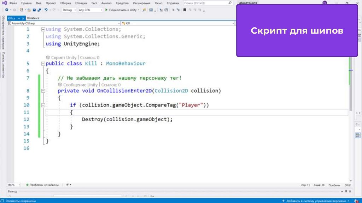
Task: Collapse the OnCollisionEnter2D method block
Action: click(x=43, y=91)
